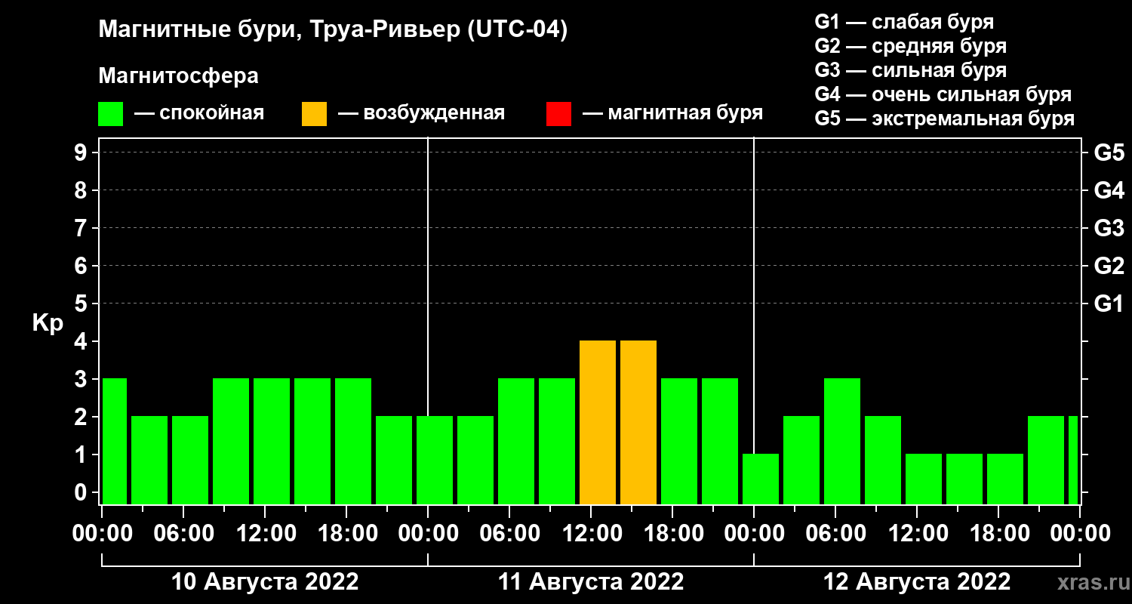The image size is (1132, 604).
Task: Click the 'Магнитосфера' heading
Action: pos(178,76)
